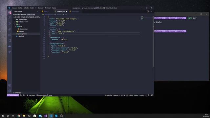Place cursor on the "devDependencies" line
The image size is (210, 118).
coord(58,44)
